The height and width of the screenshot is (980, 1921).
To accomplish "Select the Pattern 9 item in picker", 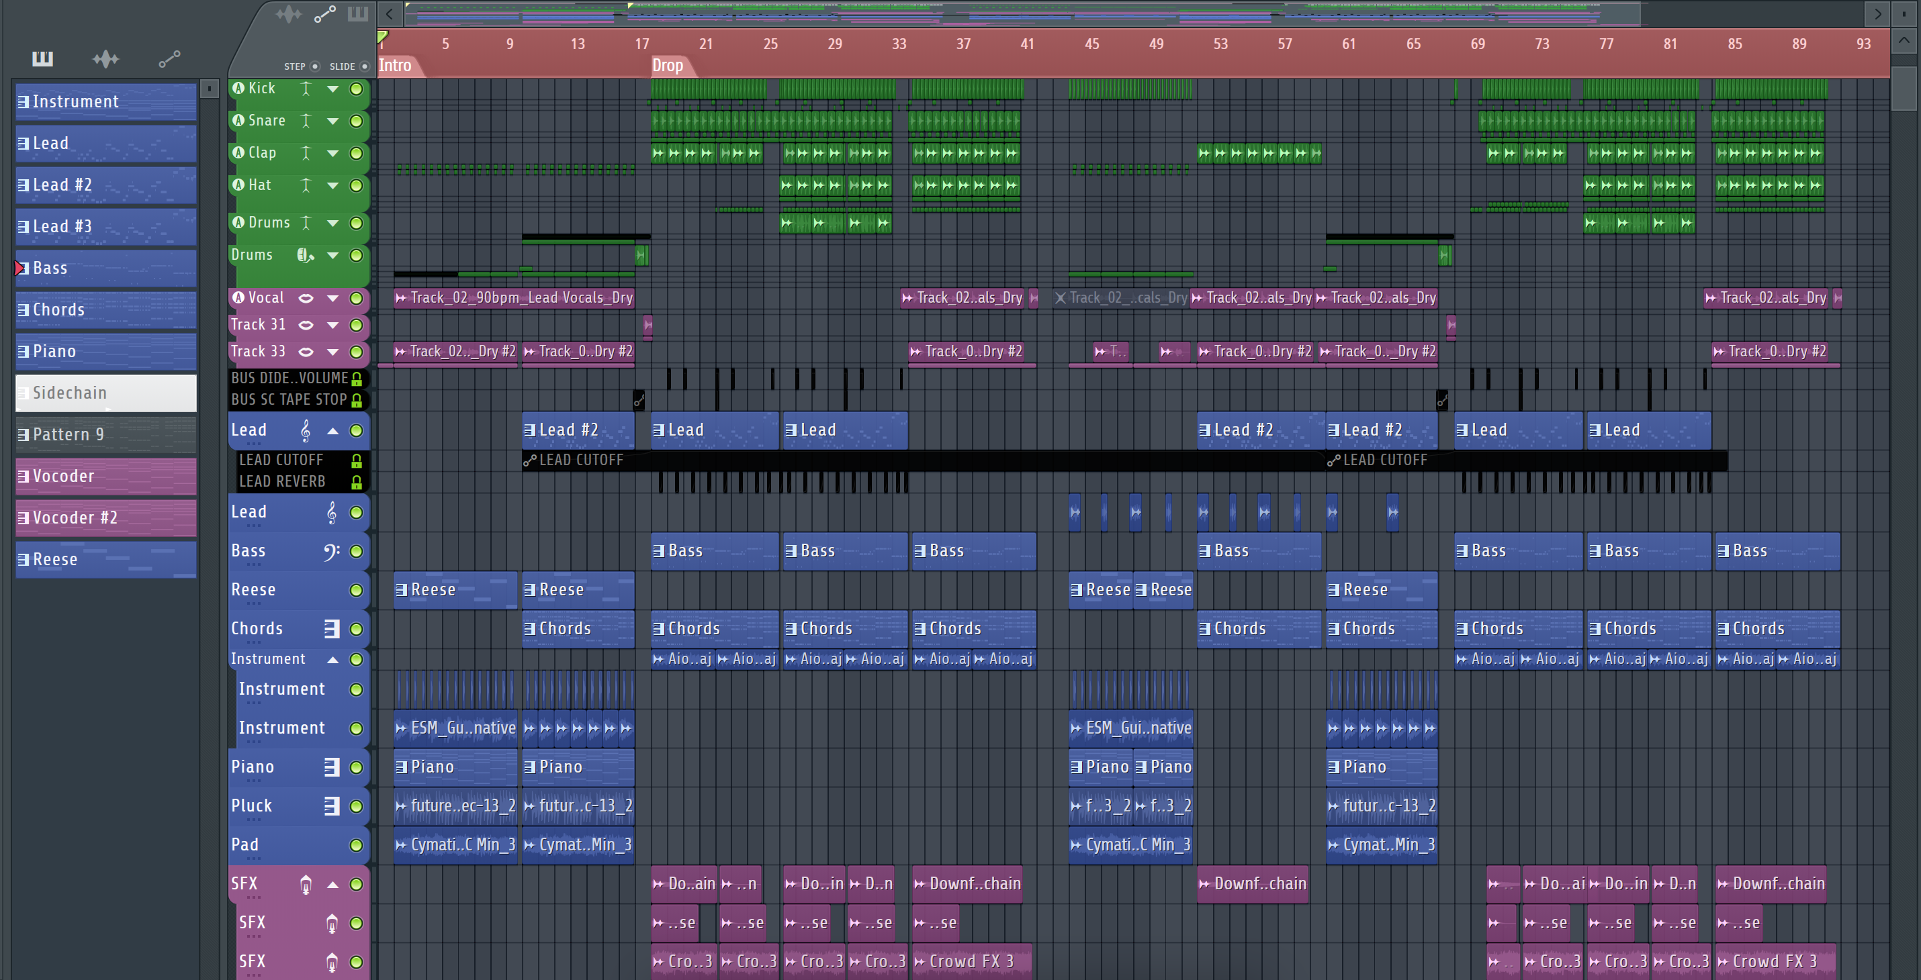I will (106, 434).
